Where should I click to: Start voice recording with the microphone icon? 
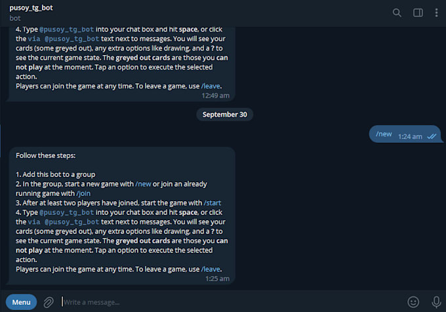pos(436,302)
